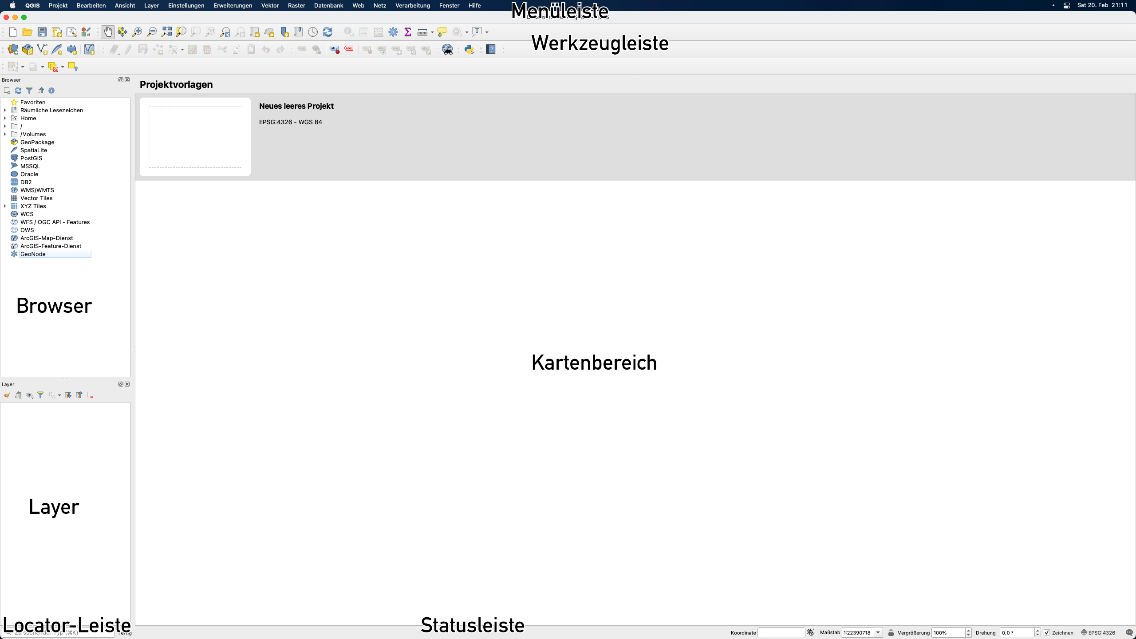Open the Python console icon
Viewport: 1136px width, 639px height.
point(469,49)
